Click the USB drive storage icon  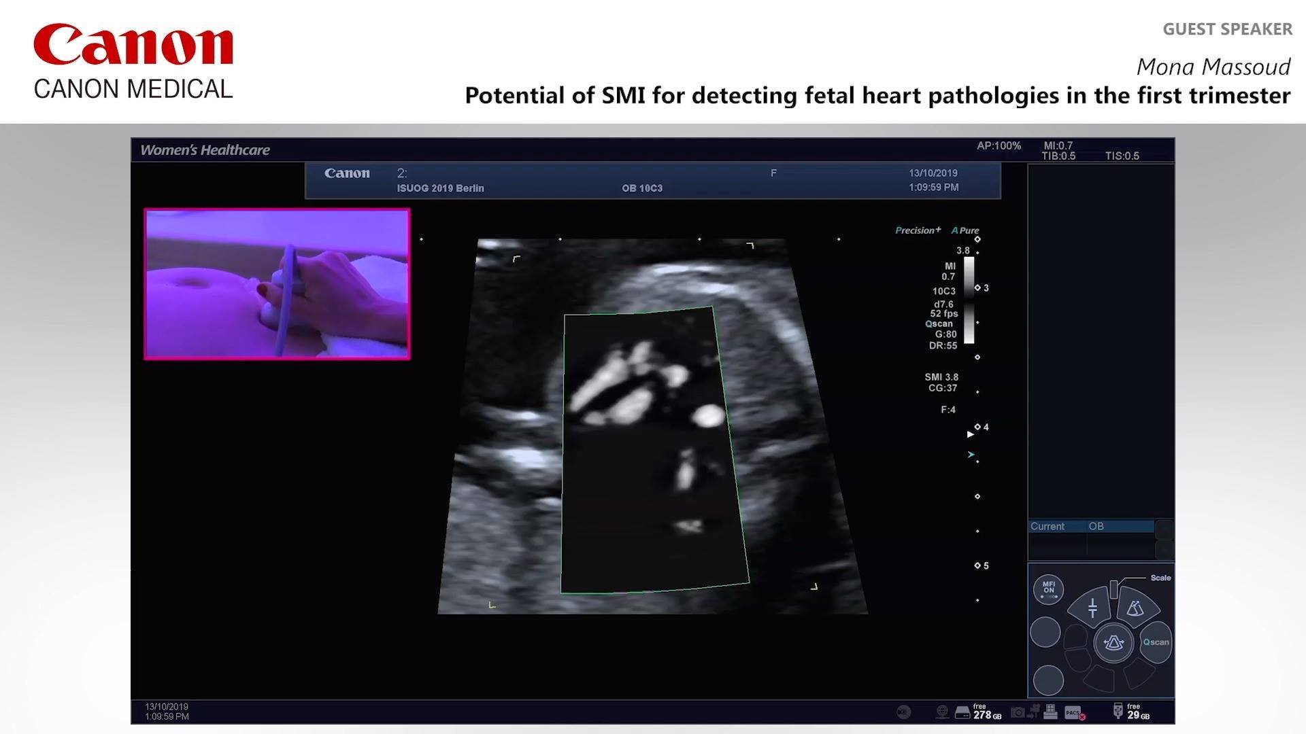[1118, 712]
